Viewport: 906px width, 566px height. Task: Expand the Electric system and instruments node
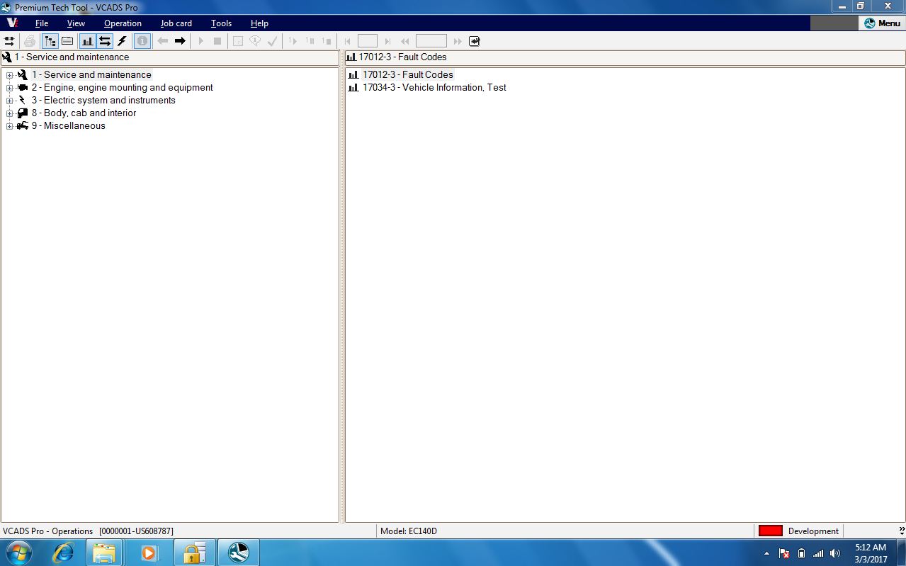[x=9, y=101]
